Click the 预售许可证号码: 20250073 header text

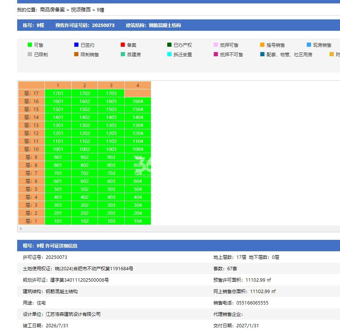point(85,25)
